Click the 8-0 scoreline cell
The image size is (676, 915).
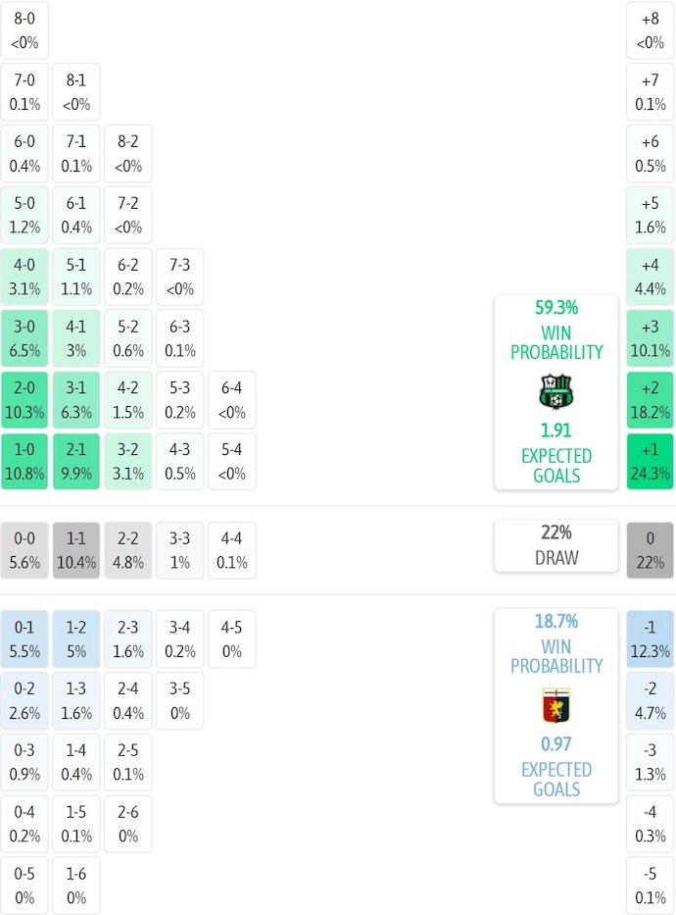[x=24, y=29]
